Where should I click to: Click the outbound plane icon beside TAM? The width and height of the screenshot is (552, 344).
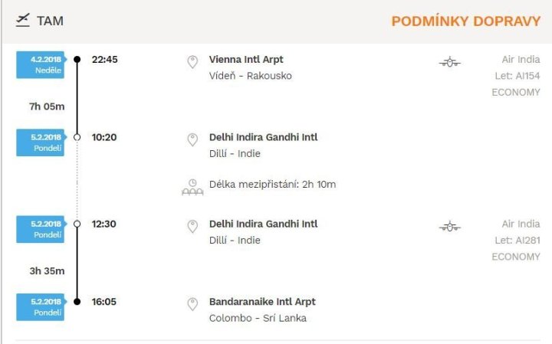click(22, 21)
